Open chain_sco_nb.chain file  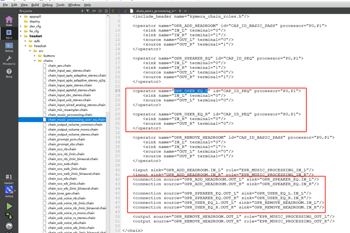[x=62, y=149]
